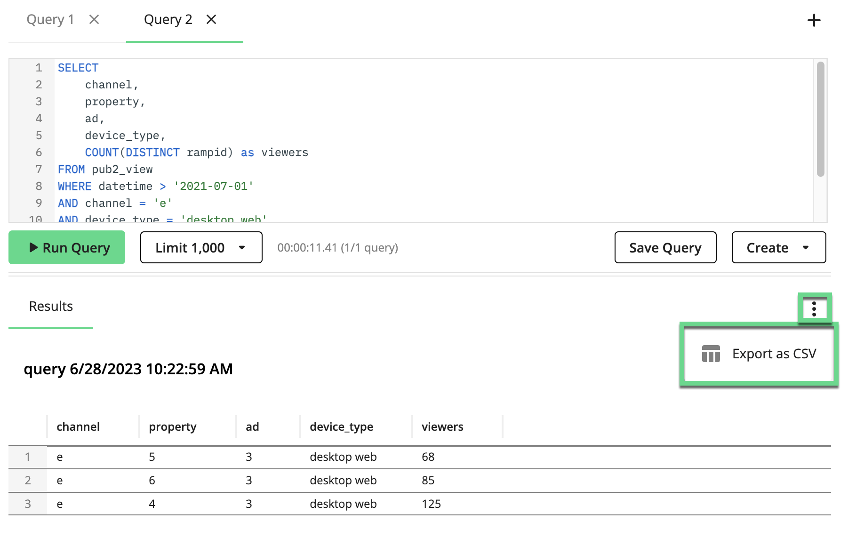Viewport: 848px width, 537px height.
Task: Click the query 6/28/2023 10:22:59 AM title
Action: click(128, 369)
